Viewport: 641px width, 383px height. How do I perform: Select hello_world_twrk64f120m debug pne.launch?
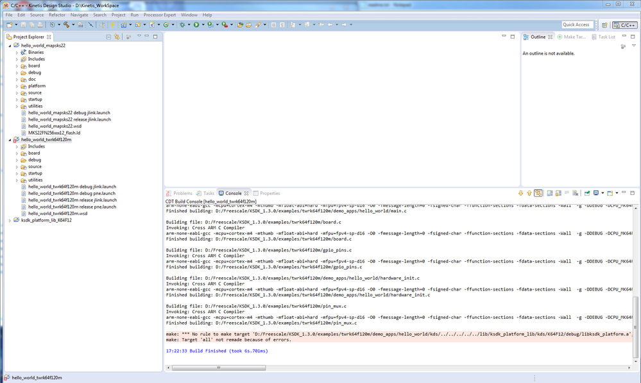click(71, 193)
